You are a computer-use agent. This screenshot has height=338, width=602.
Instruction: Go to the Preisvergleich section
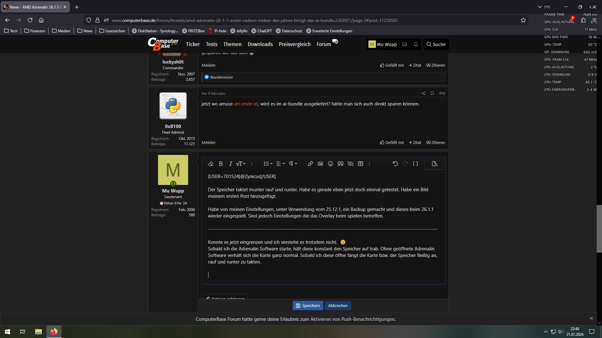click(294, 44)
